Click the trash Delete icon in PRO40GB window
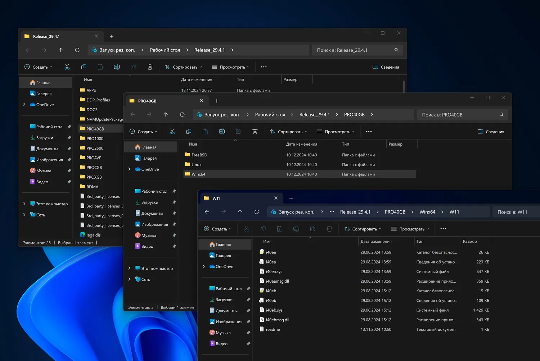 point(255,132)
